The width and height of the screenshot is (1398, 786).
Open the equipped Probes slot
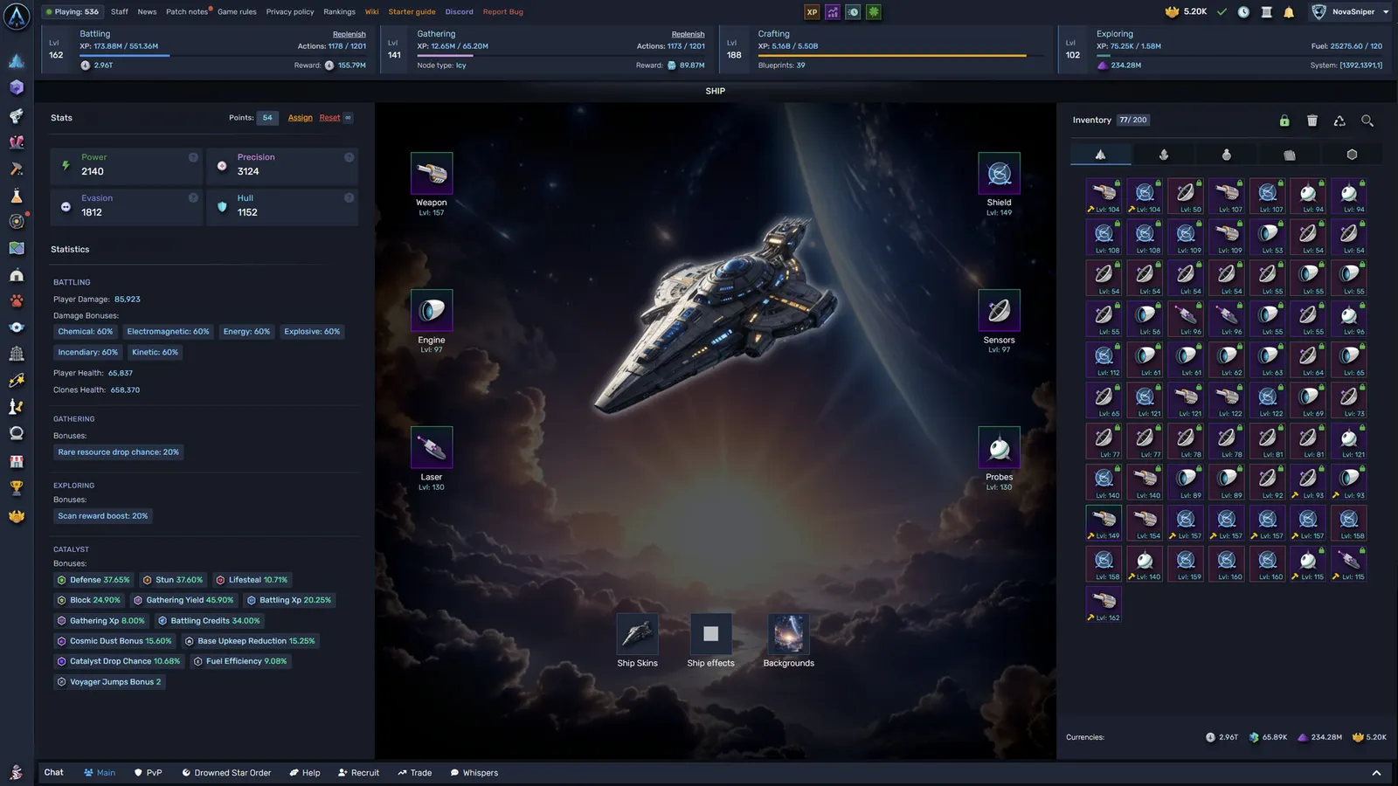point(999,447)
